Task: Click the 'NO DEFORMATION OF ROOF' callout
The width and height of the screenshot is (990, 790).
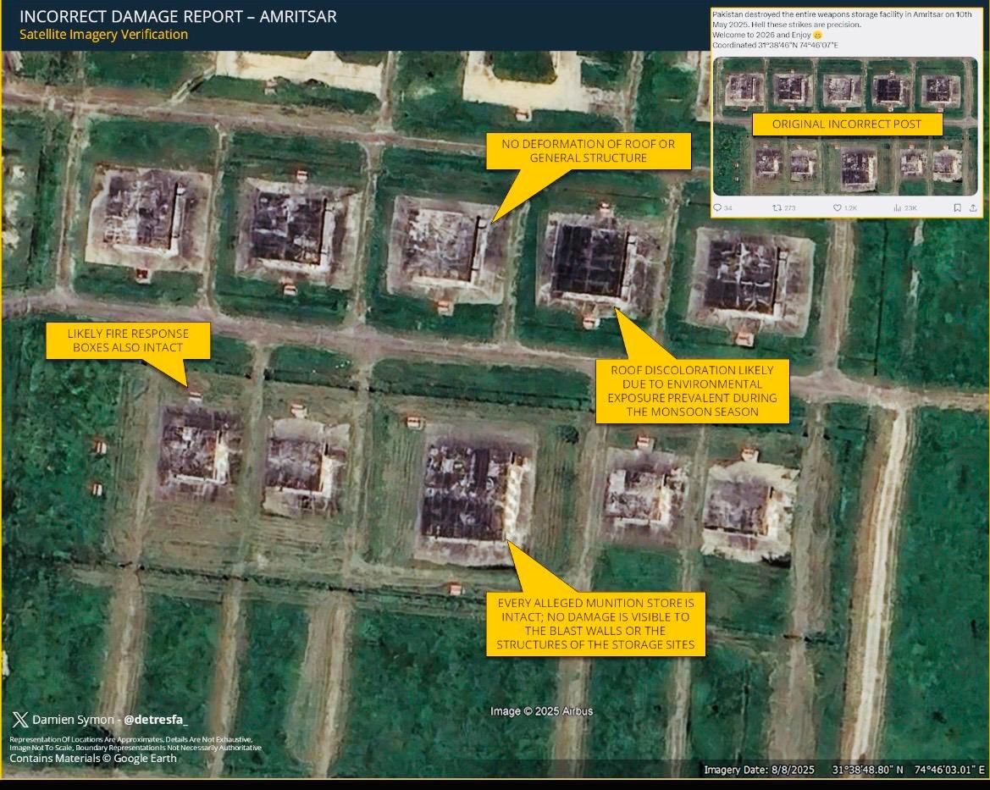Action: click(588, 151)
